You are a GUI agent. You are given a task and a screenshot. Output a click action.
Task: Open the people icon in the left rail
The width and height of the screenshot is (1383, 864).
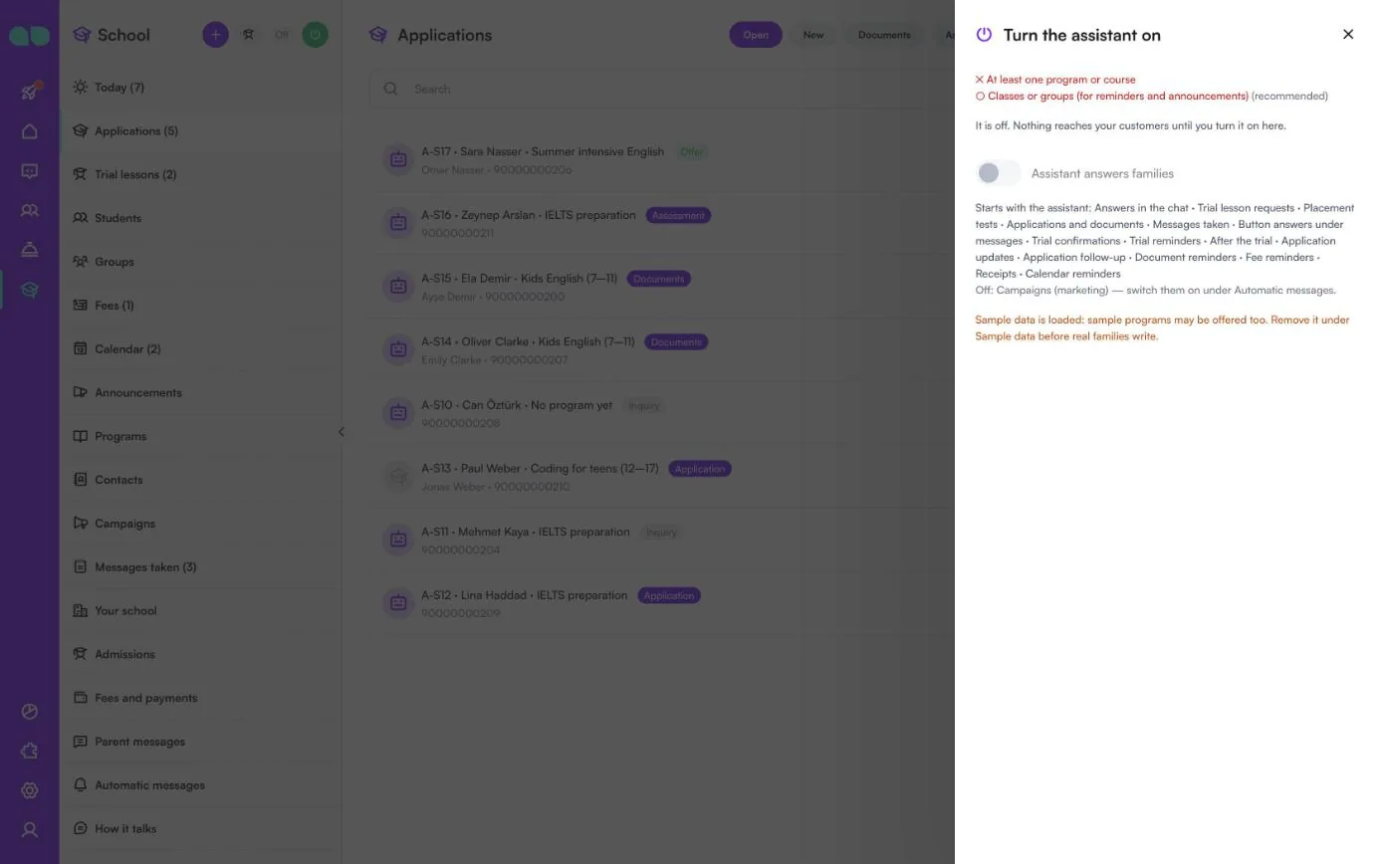coord(30,211)
